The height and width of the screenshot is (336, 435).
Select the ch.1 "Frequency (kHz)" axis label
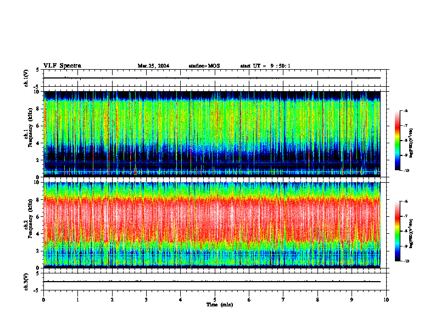pyautogui.click(x=30, y=128)
